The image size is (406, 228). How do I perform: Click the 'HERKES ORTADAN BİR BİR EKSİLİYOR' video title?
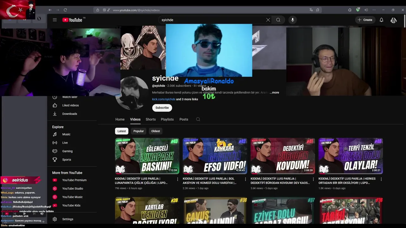click(x=347, y=181)
